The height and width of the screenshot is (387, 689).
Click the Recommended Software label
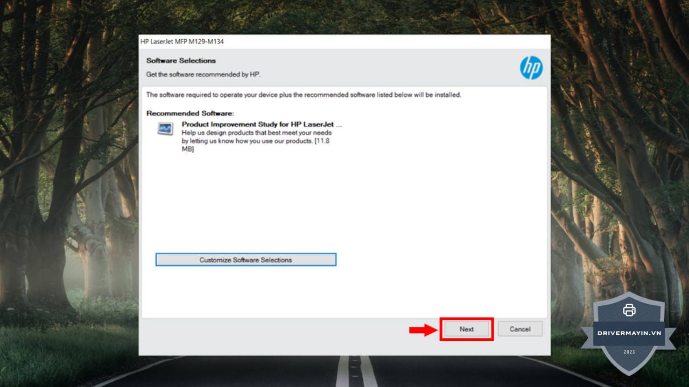190,113
